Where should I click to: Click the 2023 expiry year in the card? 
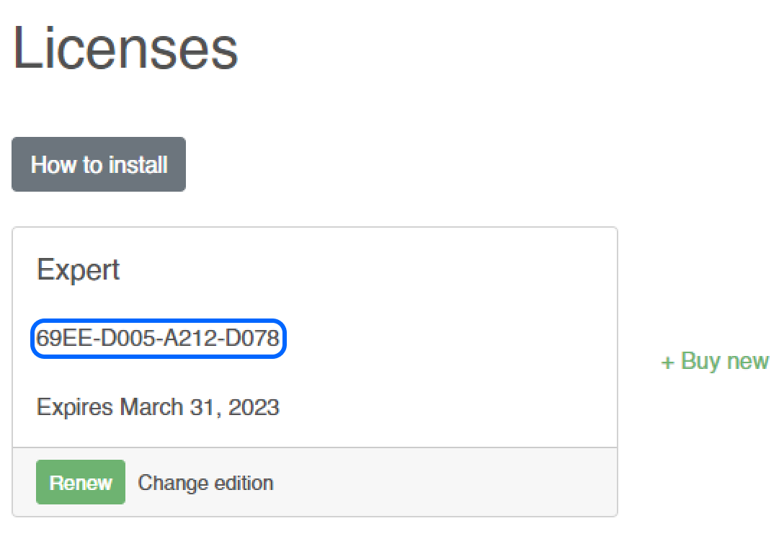(x=254, y=407)
